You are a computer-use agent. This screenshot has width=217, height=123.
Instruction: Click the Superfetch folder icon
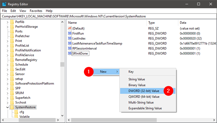12,98
